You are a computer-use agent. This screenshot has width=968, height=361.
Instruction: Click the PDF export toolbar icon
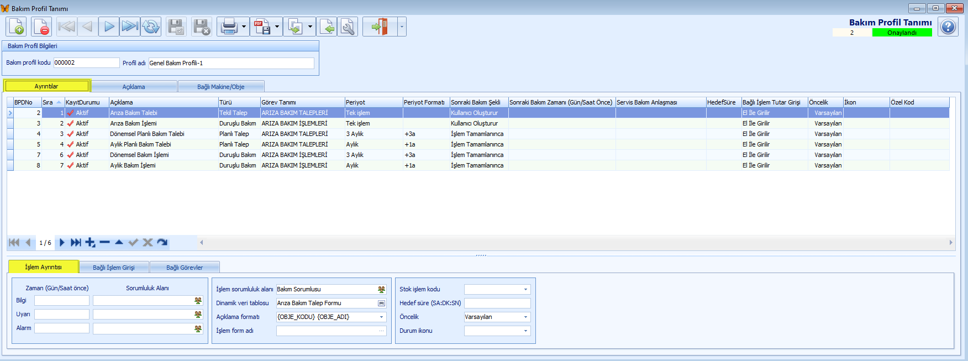(262, 27)
